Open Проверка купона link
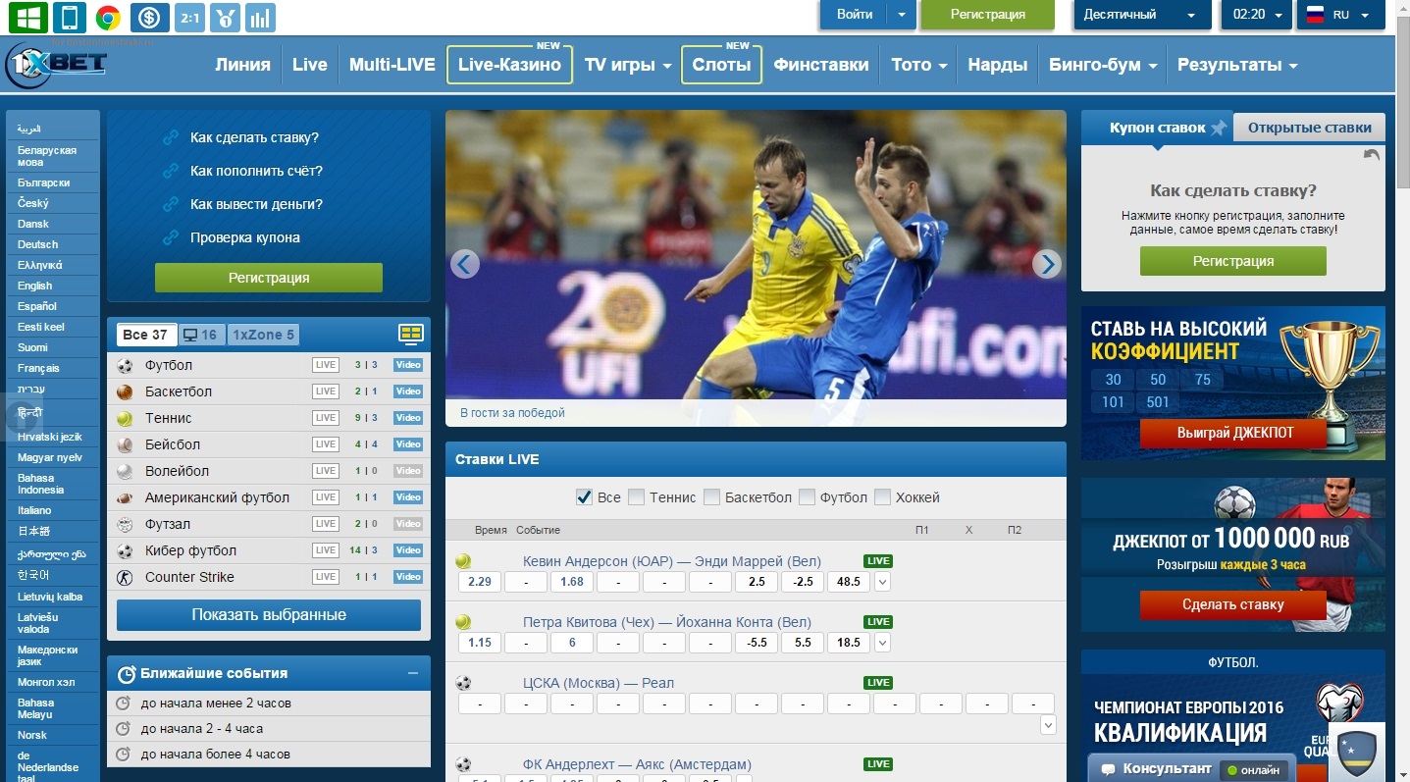 (x=245, y=237)
